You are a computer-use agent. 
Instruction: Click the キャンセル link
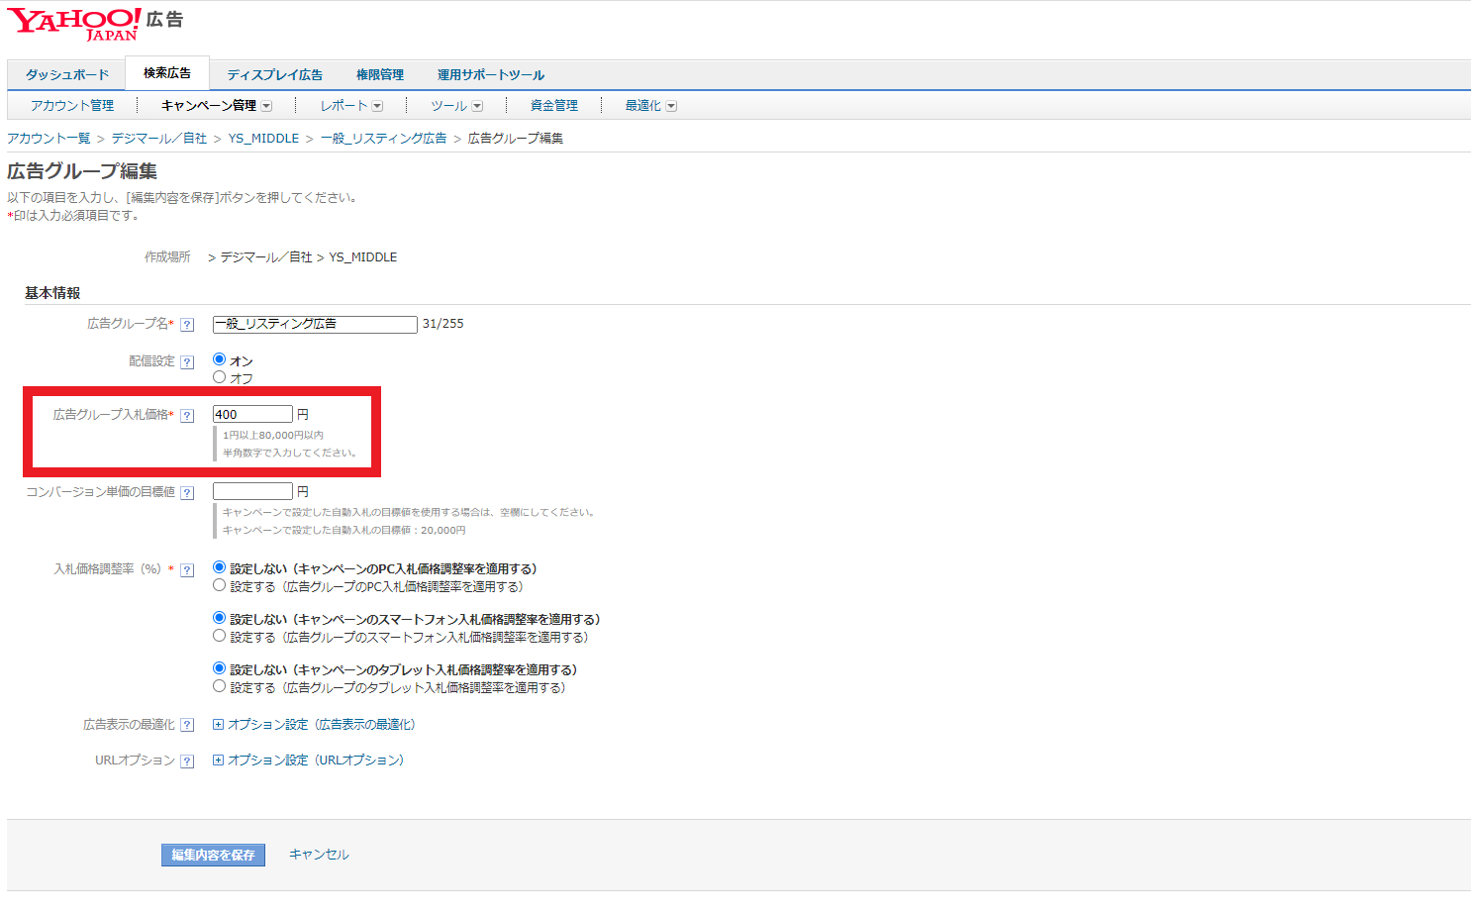[319, 855]
